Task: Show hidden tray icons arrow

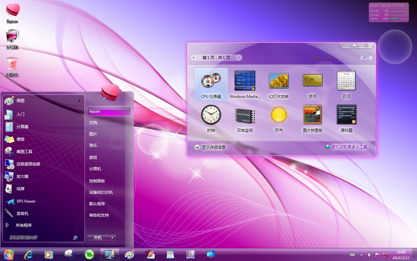Action: tap(361, 255)
